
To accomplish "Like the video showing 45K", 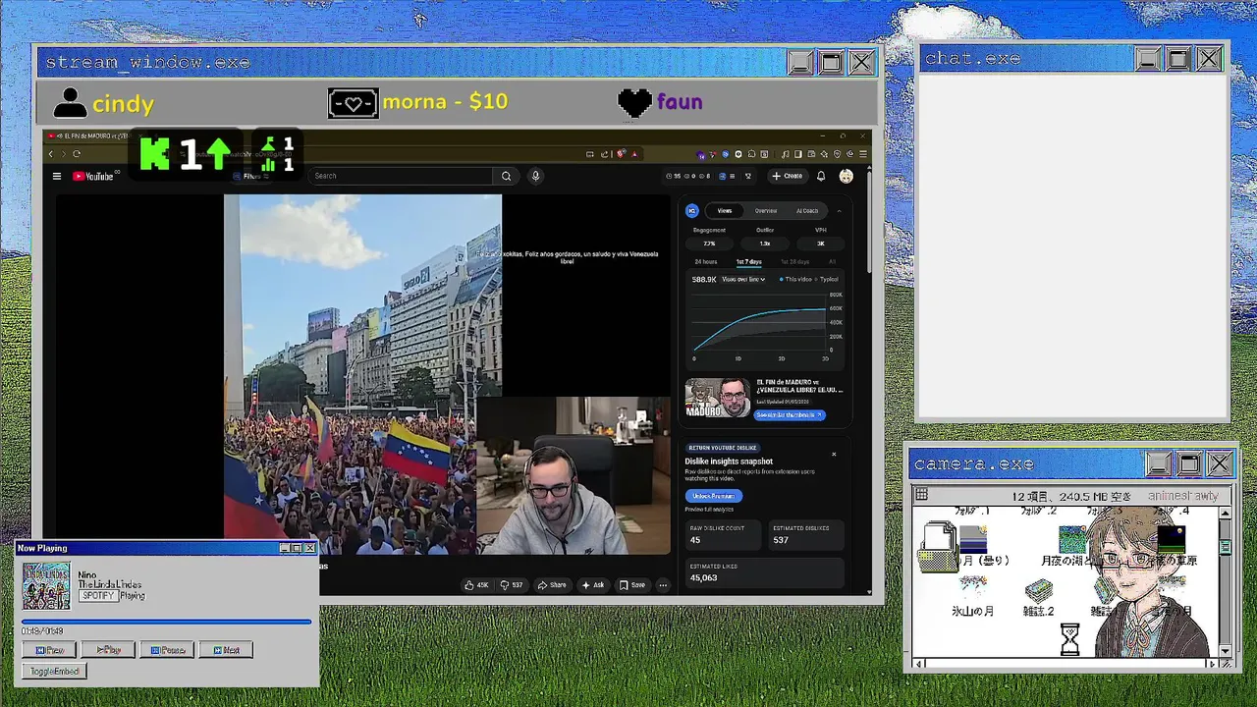I will point(476,584).
